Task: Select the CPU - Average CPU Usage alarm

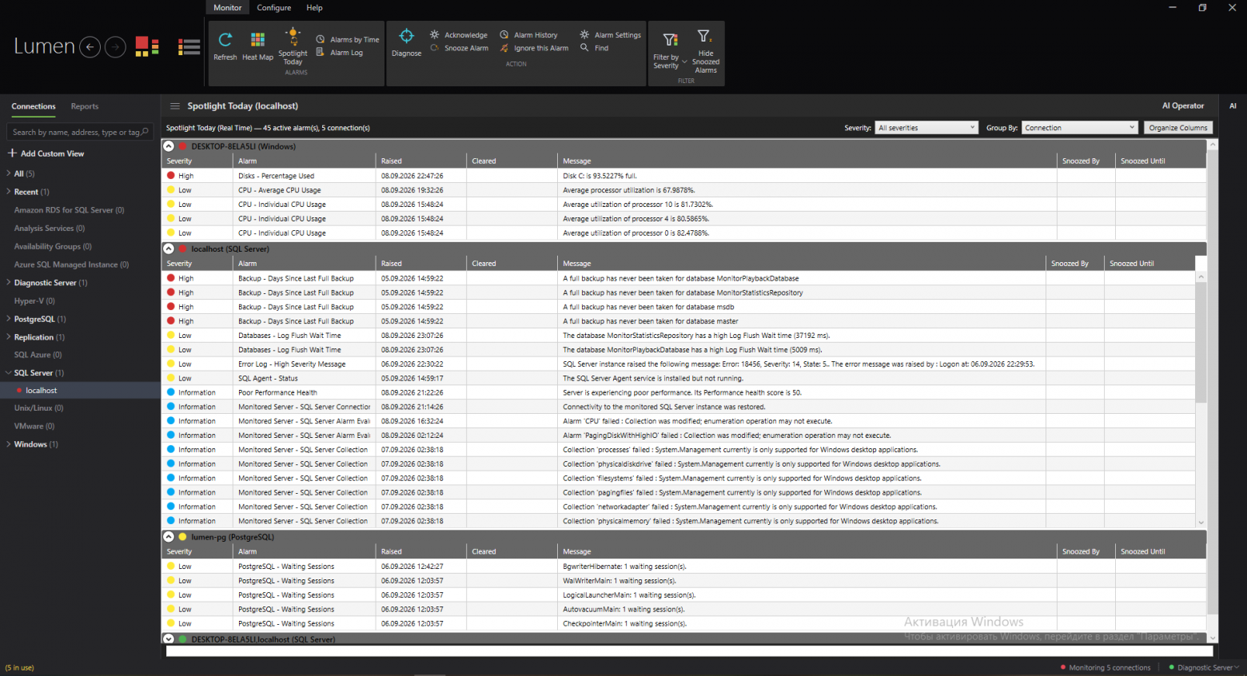Action: (683, 190)
